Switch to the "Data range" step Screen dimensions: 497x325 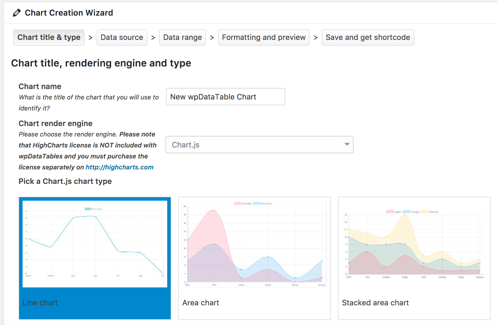click(x=183, y=38)
